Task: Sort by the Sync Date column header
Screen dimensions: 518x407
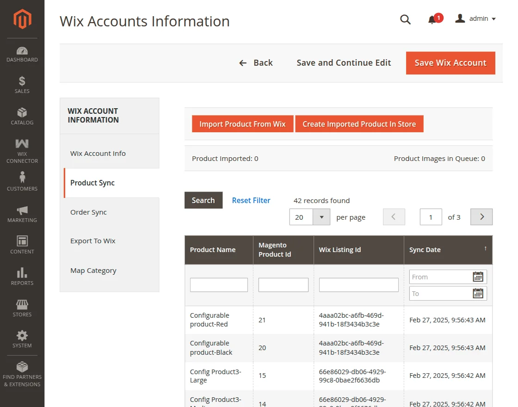Action: 448,250
